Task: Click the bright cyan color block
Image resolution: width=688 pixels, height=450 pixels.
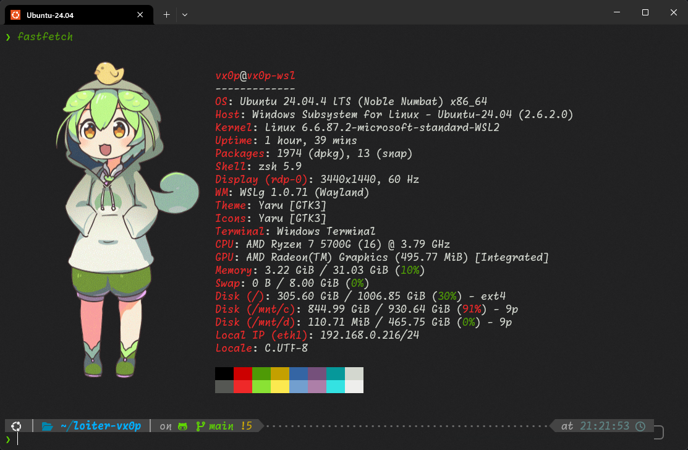Action: [x=336, y=386]
